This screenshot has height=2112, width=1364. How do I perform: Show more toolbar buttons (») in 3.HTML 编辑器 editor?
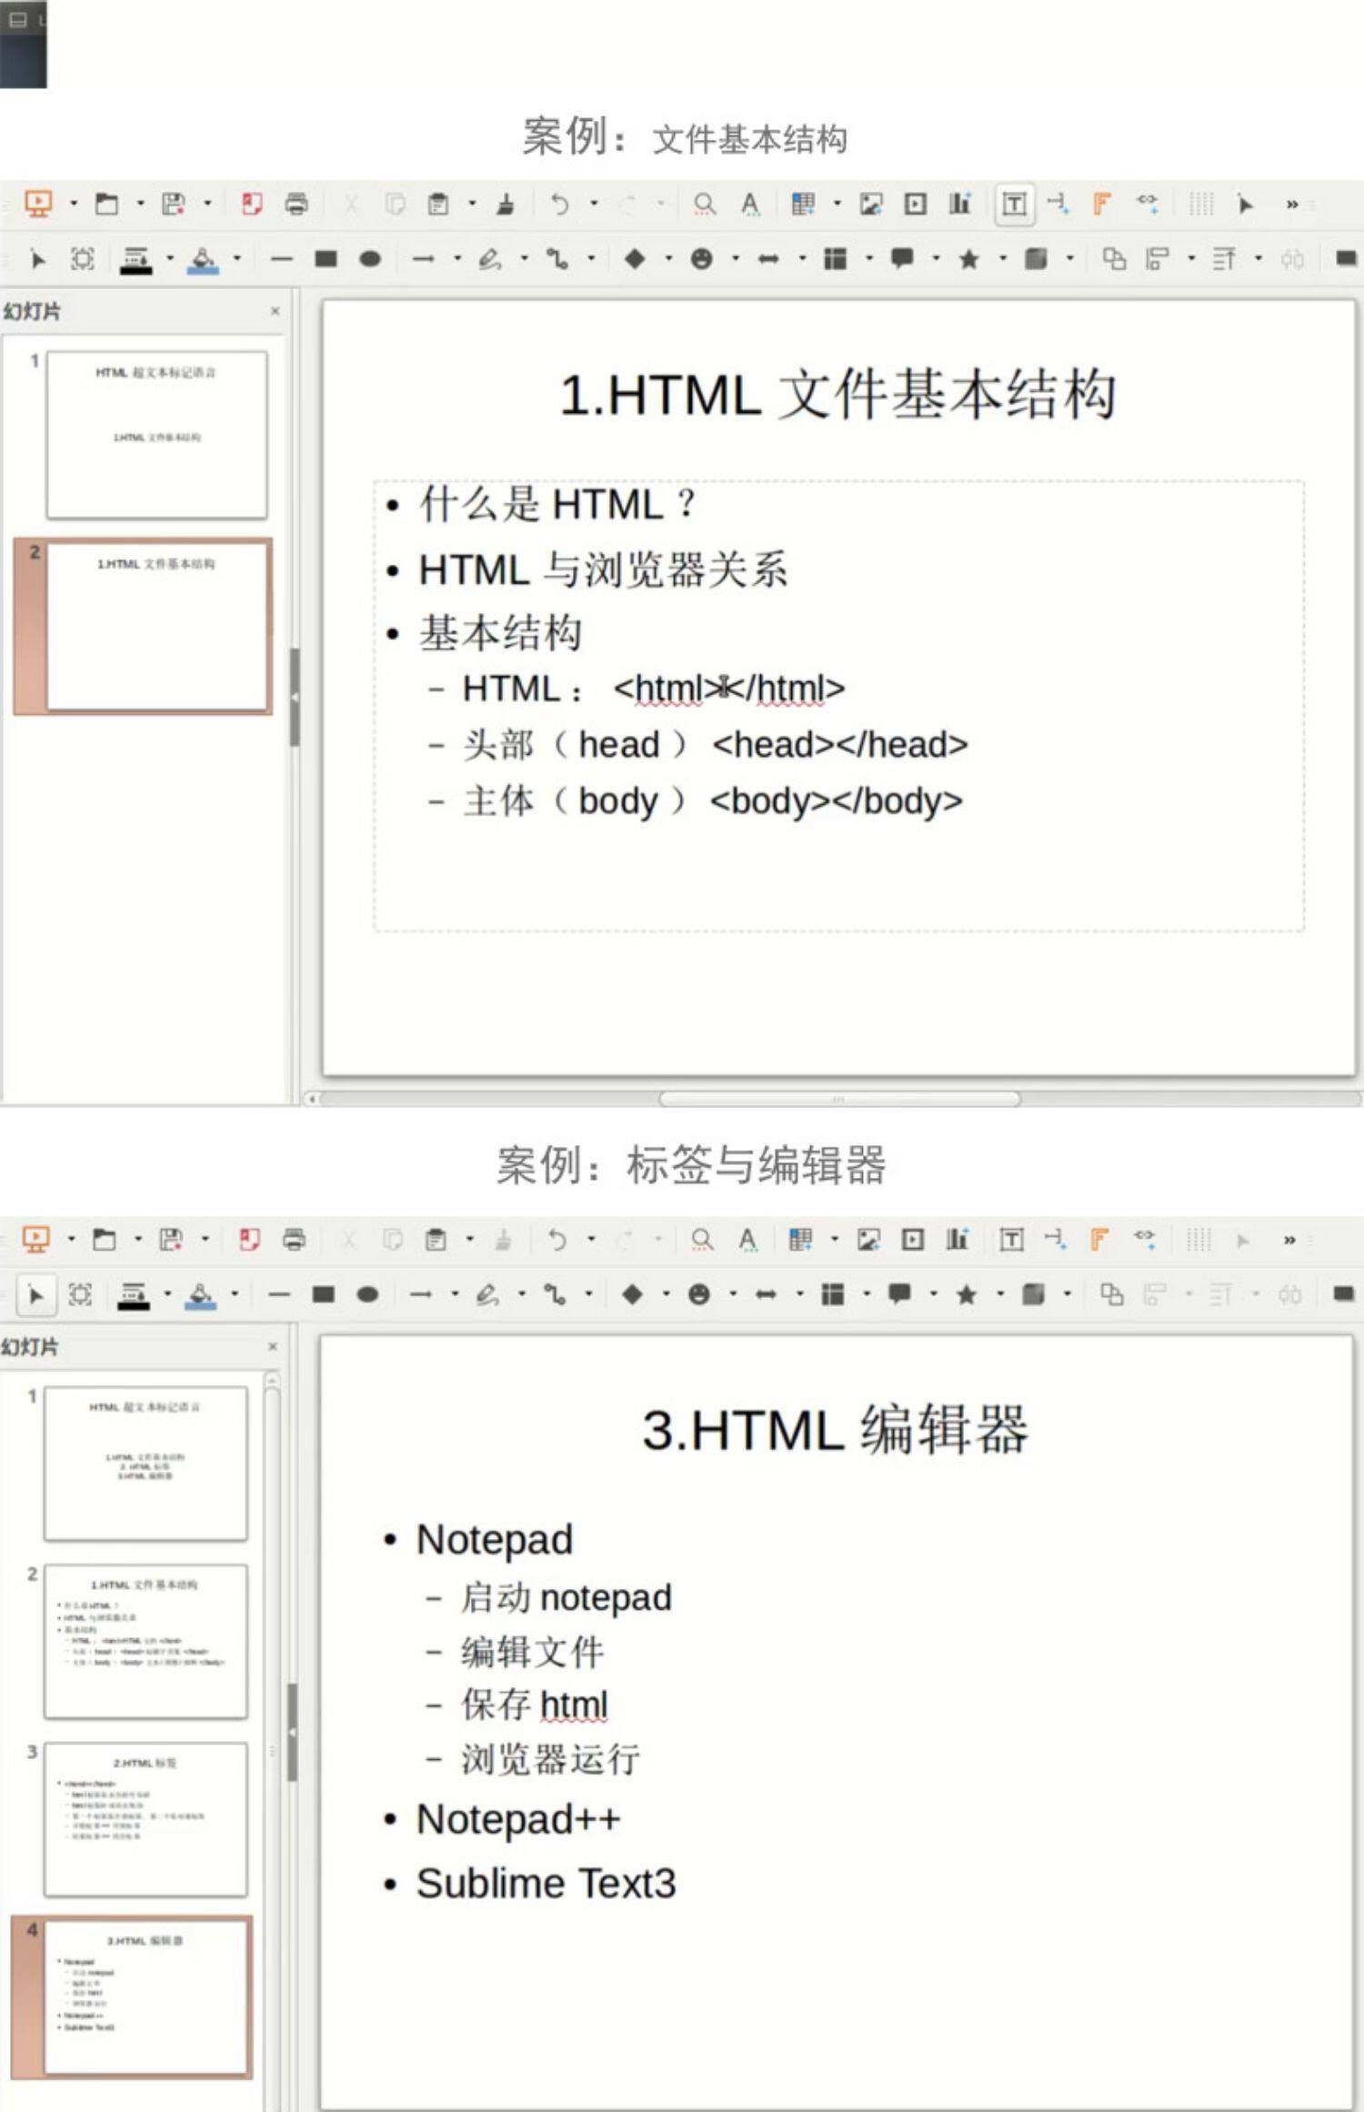click(1289, 1241)
